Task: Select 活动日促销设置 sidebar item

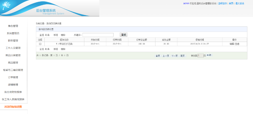Action: pyautogui.click(x=13, y=107)
